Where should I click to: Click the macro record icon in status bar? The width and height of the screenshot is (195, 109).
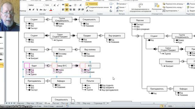click(67, 106)
